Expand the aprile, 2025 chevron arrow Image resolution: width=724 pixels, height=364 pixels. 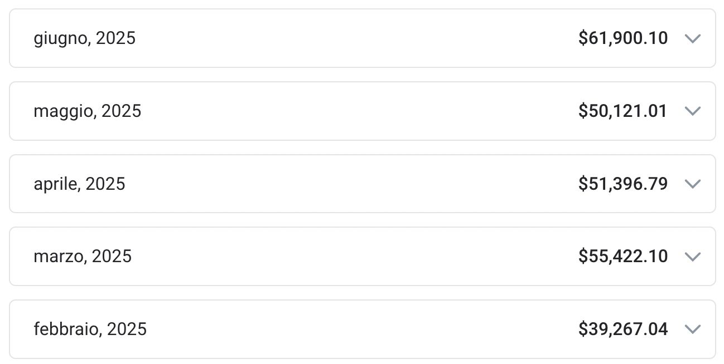click(692, 184)
